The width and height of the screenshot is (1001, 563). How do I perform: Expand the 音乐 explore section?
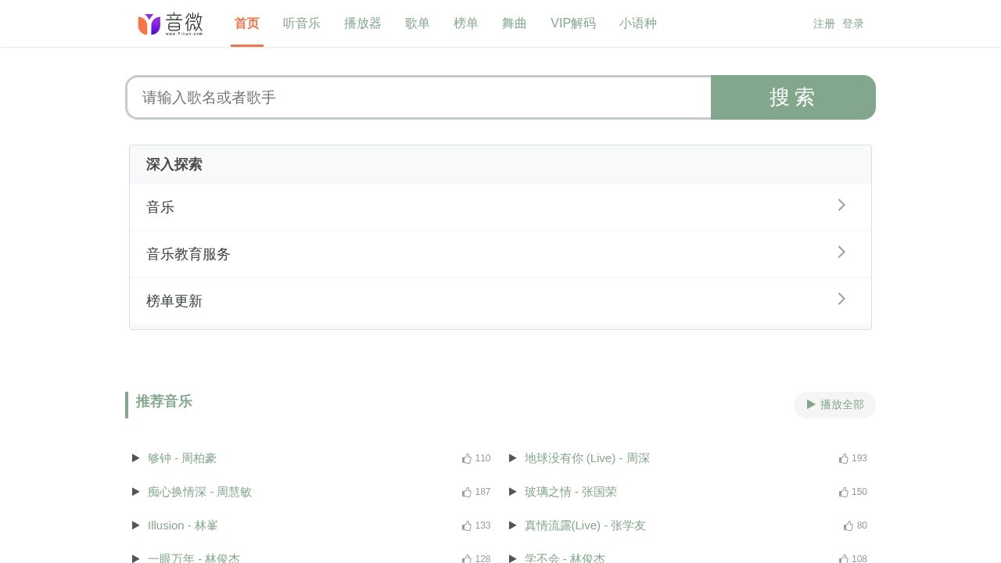pos(841,205)
